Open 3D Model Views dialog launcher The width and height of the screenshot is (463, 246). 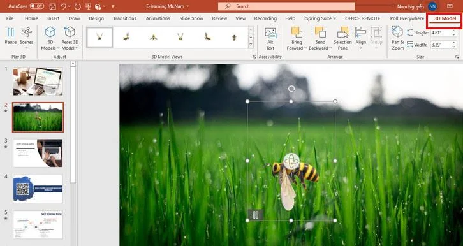pos(254,57)
